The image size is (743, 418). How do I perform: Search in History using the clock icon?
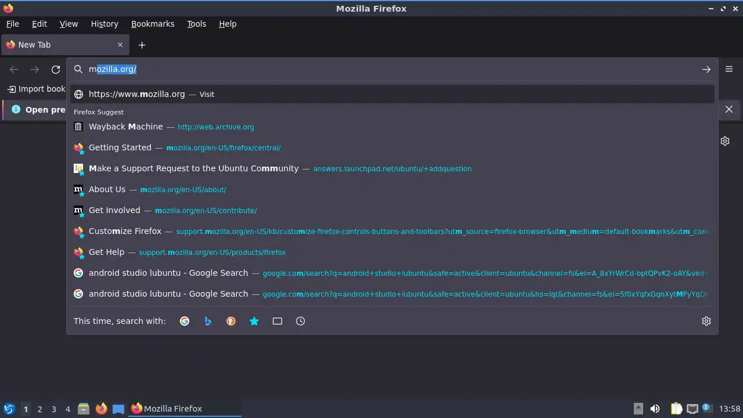[300, 321]
